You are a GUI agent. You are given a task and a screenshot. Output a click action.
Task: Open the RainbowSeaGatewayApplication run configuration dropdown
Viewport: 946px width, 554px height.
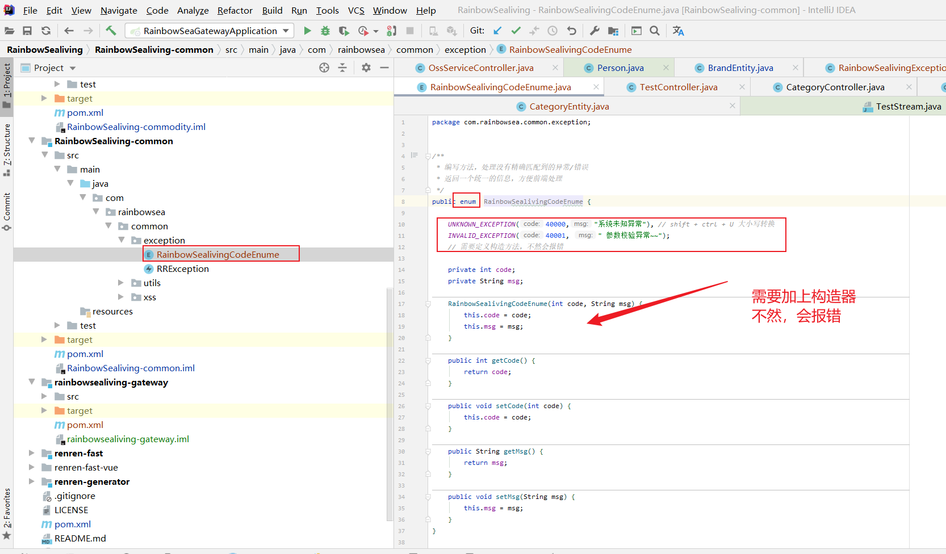point(210,31)
